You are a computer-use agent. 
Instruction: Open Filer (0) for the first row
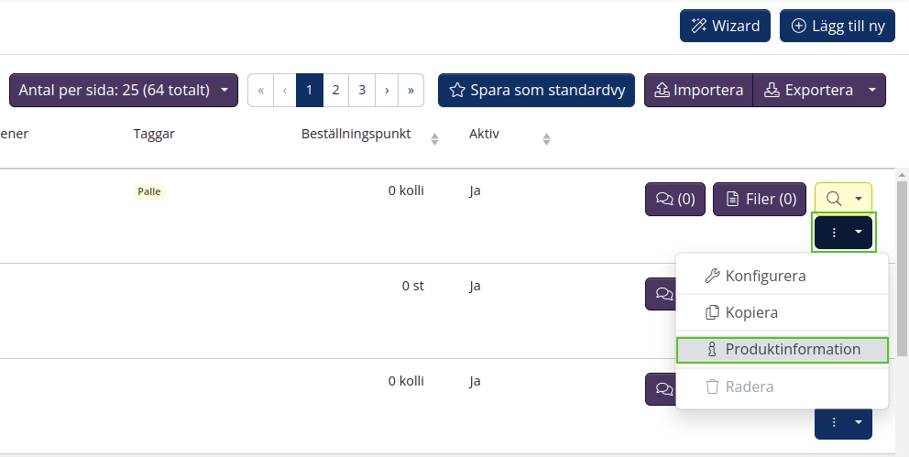(760, 199)
